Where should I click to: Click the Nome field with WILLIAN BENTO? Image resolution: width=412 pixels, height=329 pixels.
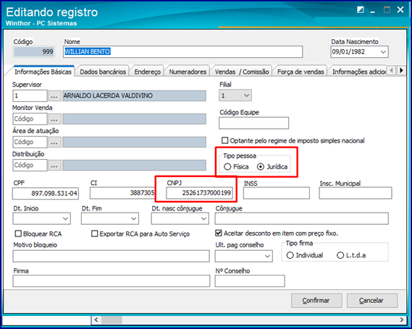point(183,51)
